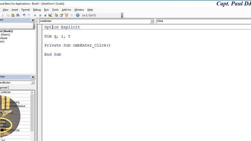Open the Insert menu

point(15,10)
